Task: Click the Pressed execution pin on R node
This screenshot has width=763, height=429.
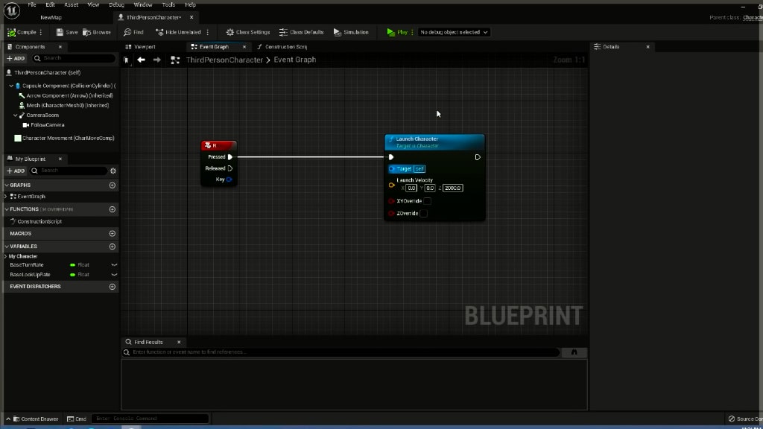Action: [230, 157]
